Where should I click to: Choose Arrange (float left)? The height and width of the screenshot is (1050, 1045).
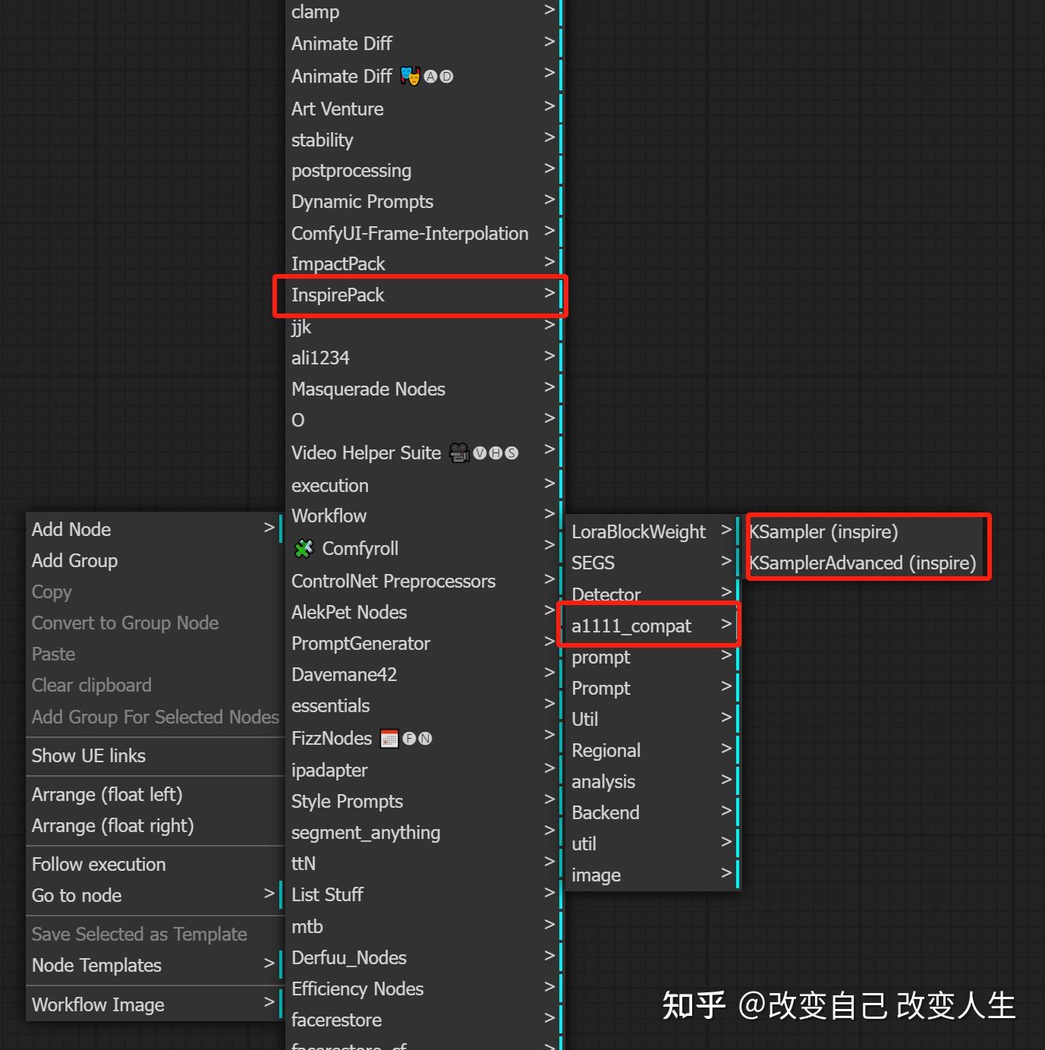pos(154,794)
